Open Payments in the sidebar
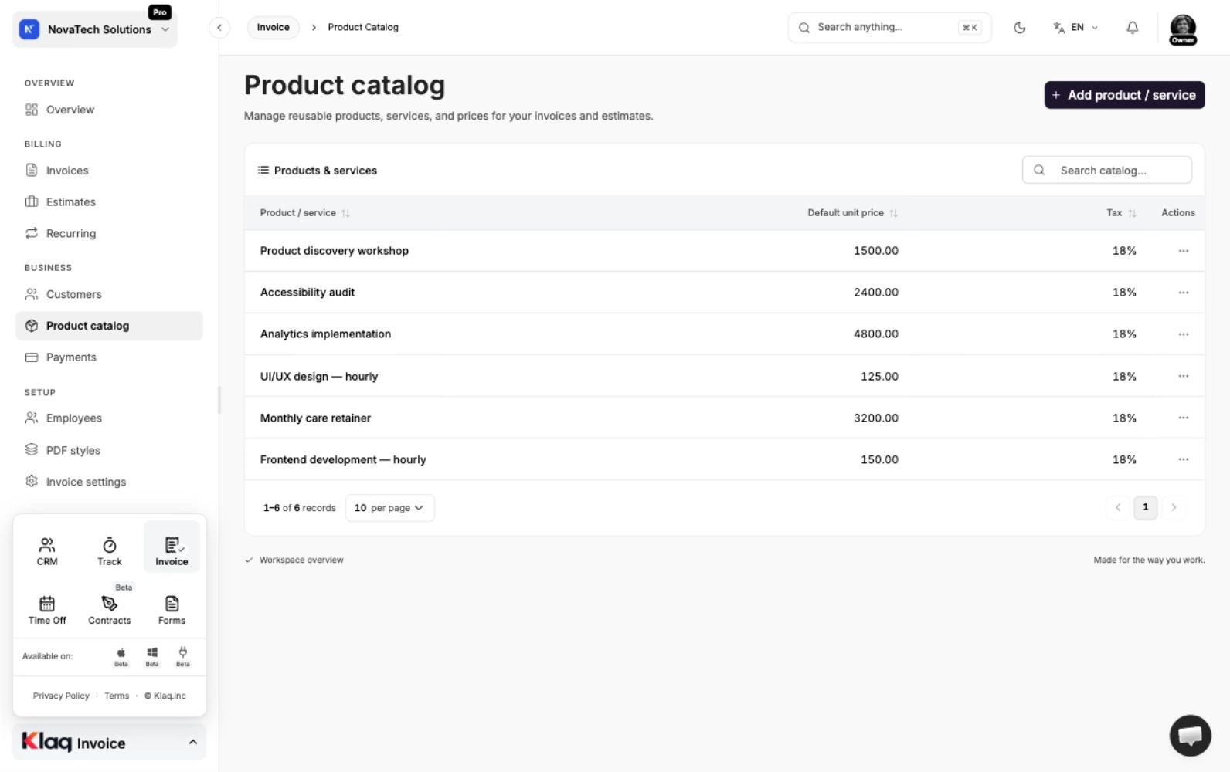 click(x=109, y=357)
